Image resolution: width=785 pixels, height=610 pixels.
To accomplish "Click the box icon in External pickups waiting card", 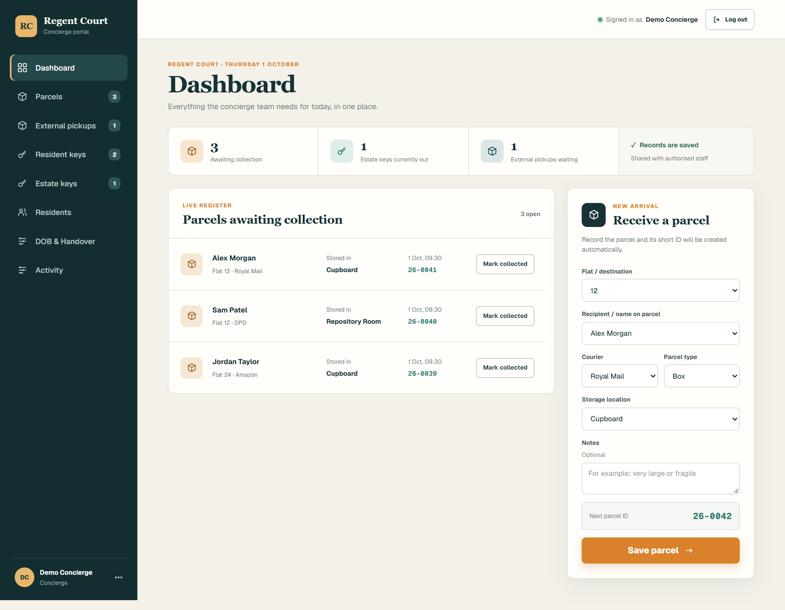I will click(492, 151).
